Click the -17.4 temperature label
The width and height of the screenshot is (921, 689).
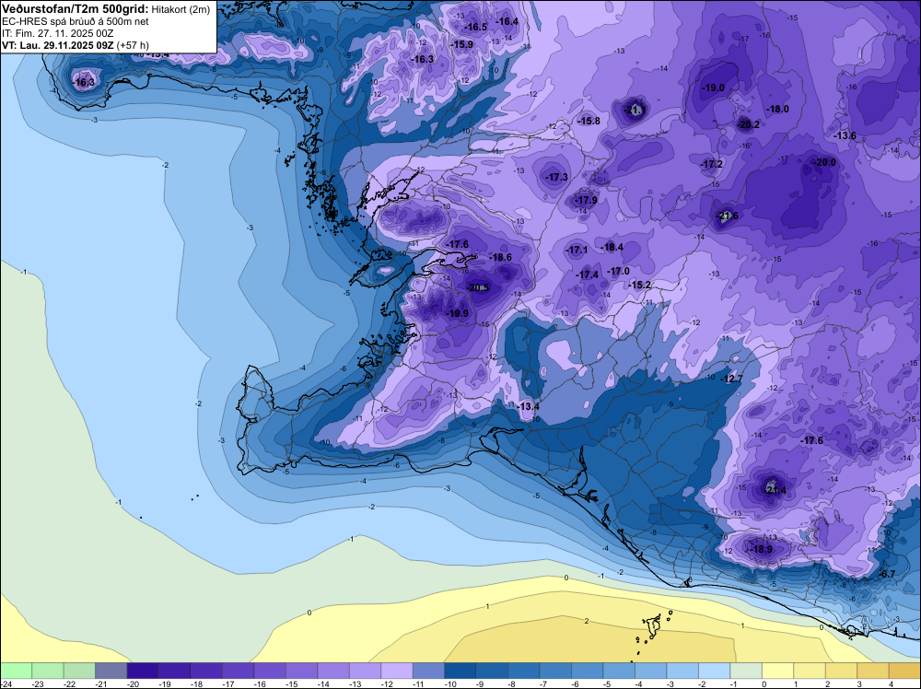(588, 274)
